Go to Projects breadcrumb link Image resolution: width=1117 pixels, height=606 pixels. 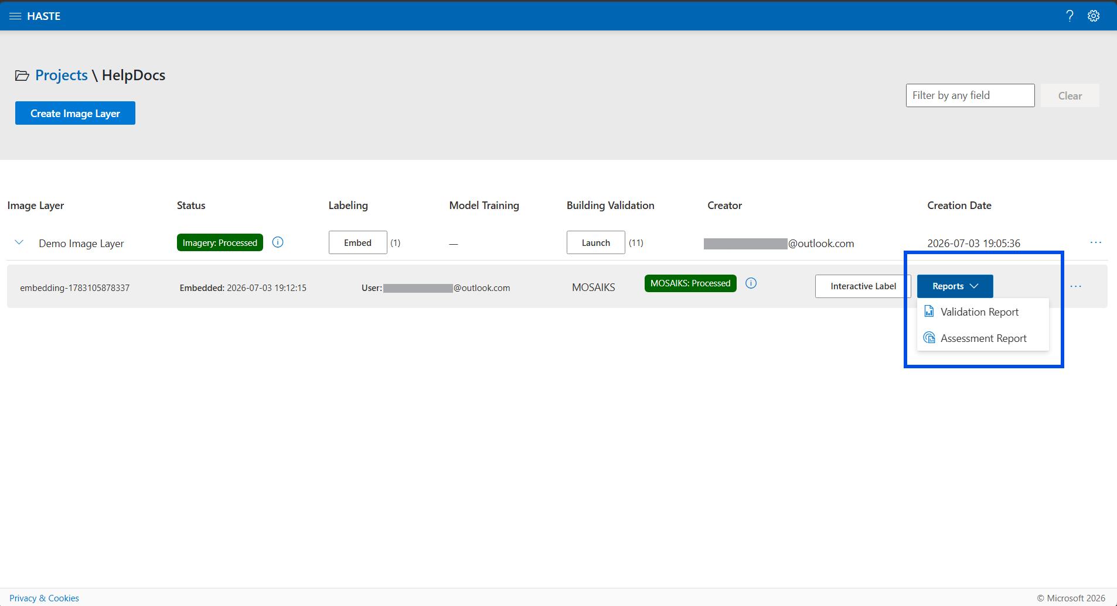[62, 76]
